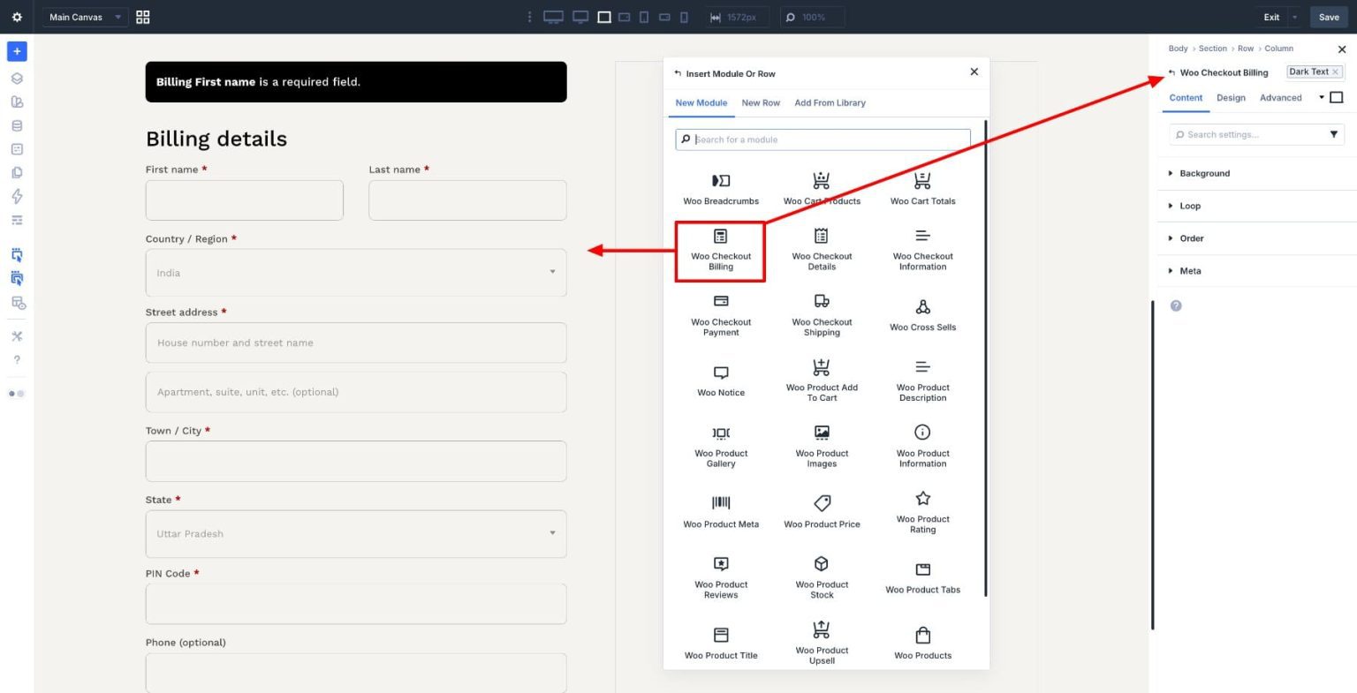Open the Country / Region dropdown showing India
Image resolution: width=1357 pixels, height=693 pixels.
[356, 273]
